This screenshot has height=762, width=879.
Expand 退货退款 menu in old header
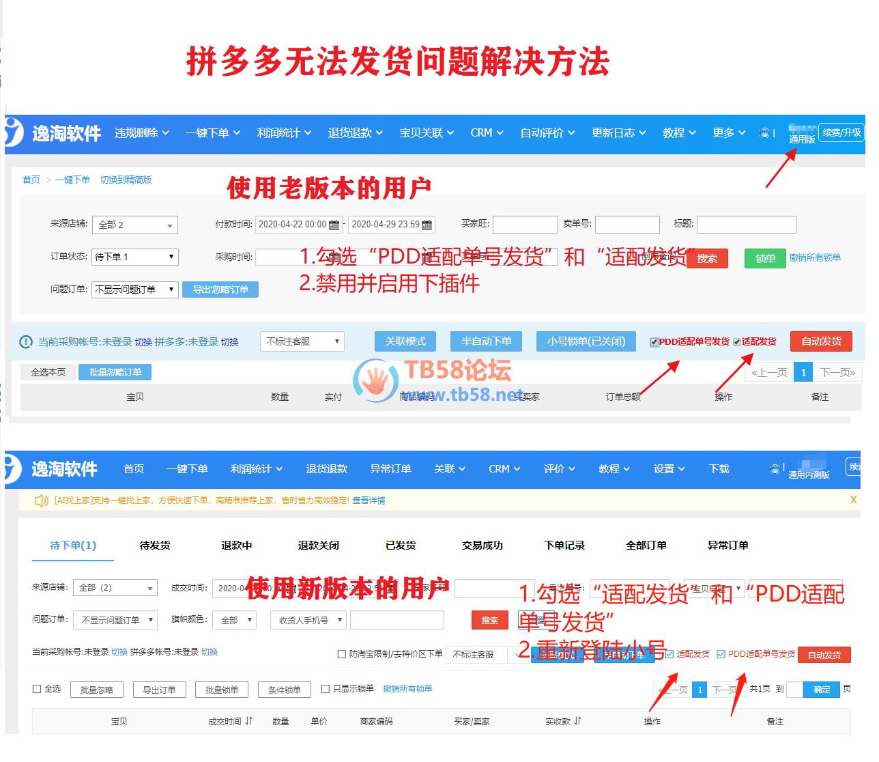point(355,133)
